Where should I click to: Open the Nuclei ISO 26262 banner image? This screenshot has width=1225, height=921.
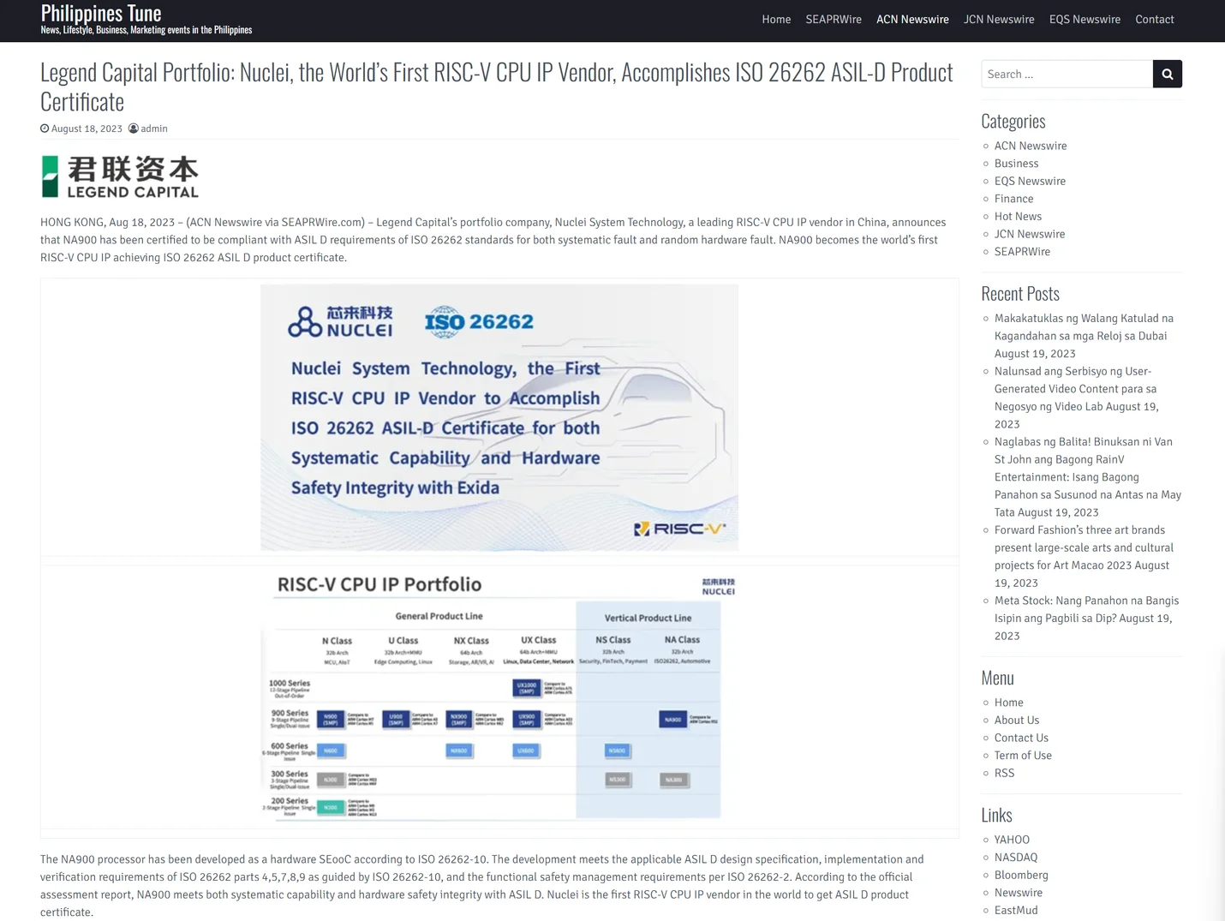(499, 417)
